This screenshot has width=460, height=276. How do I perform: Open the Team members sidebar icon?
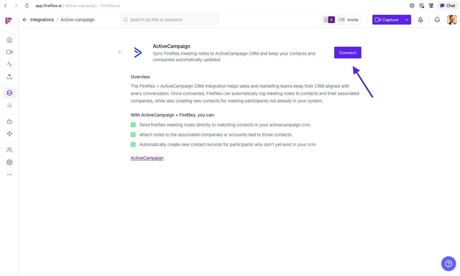10,150
